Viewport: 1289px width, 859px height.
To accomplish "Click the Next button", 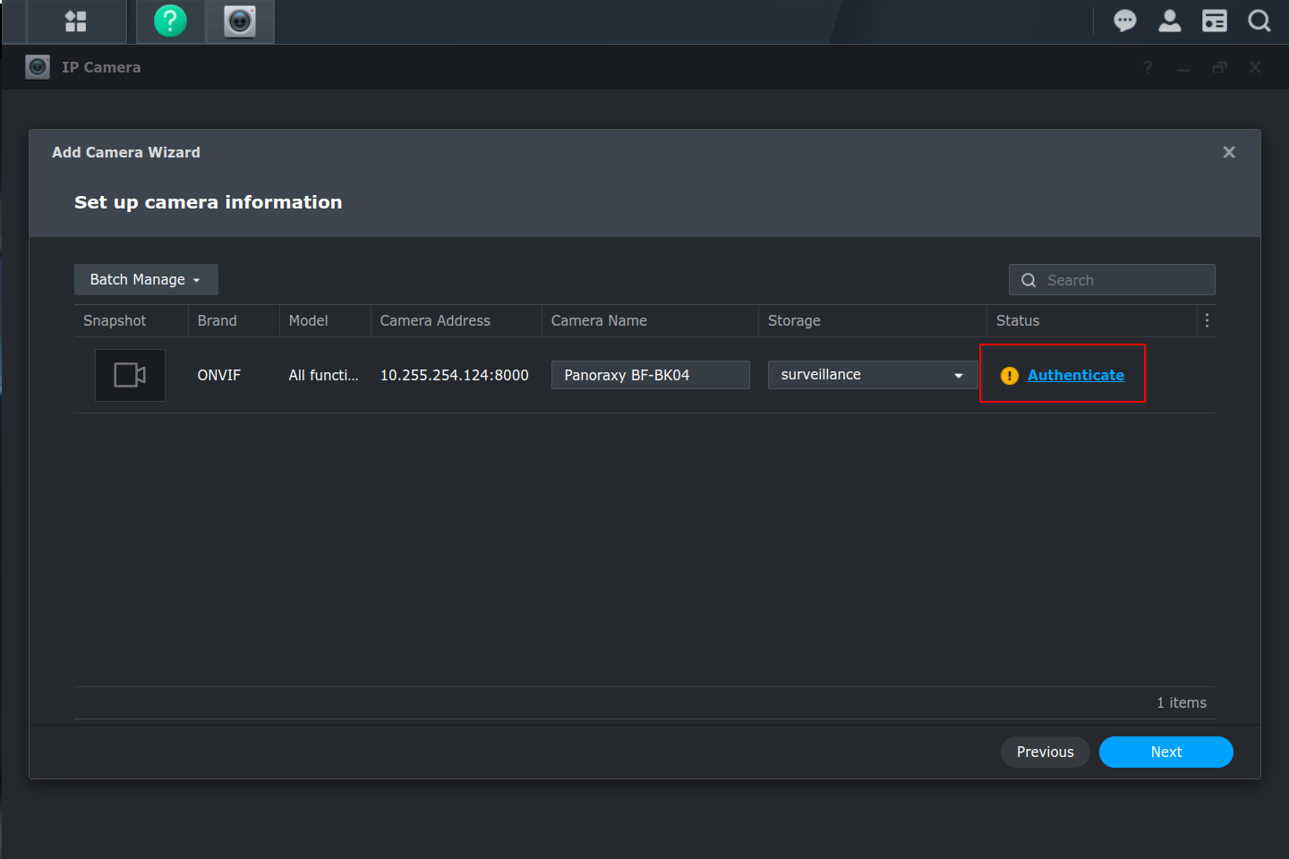I will coord(1165,752).
